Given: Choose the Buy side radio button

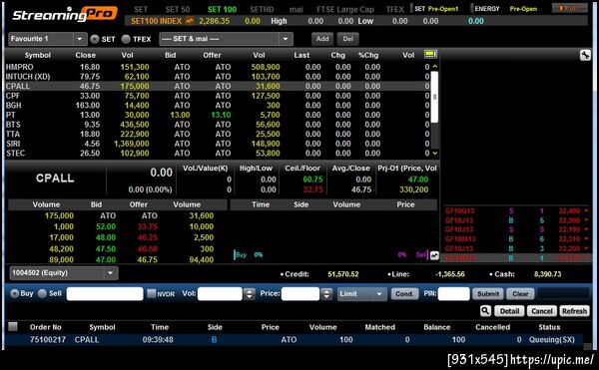Looking at the screenshot, I should [15, 293].
